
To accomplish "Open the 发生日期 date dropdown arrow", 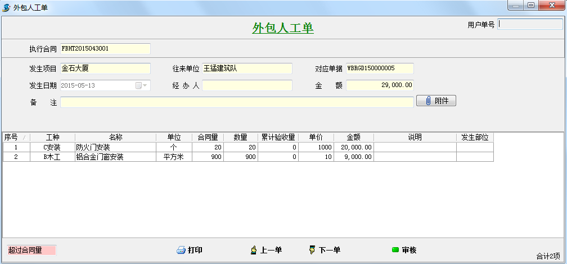I will [145, 85].
